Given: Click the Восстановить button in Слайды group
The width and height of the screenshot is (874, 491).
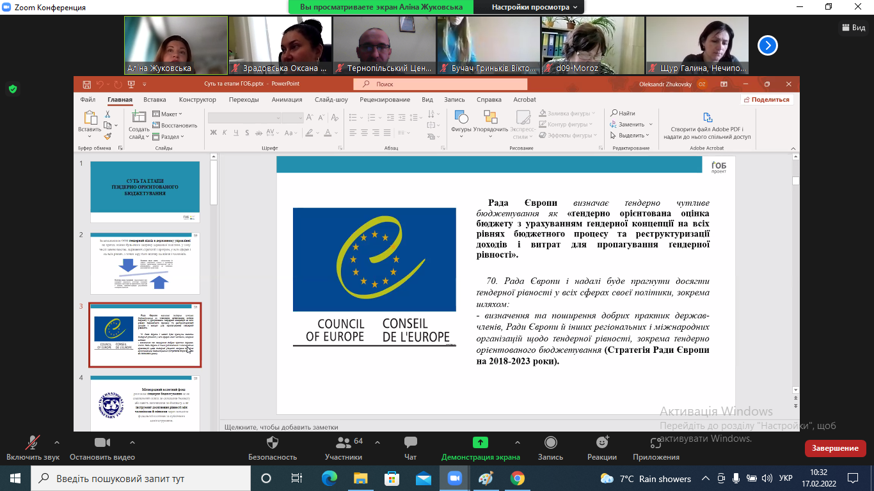Looking at the screenshot, I should [175, 125].
